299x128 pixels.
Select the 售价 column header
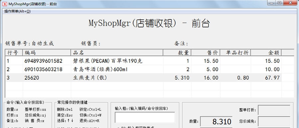[206, 53]
